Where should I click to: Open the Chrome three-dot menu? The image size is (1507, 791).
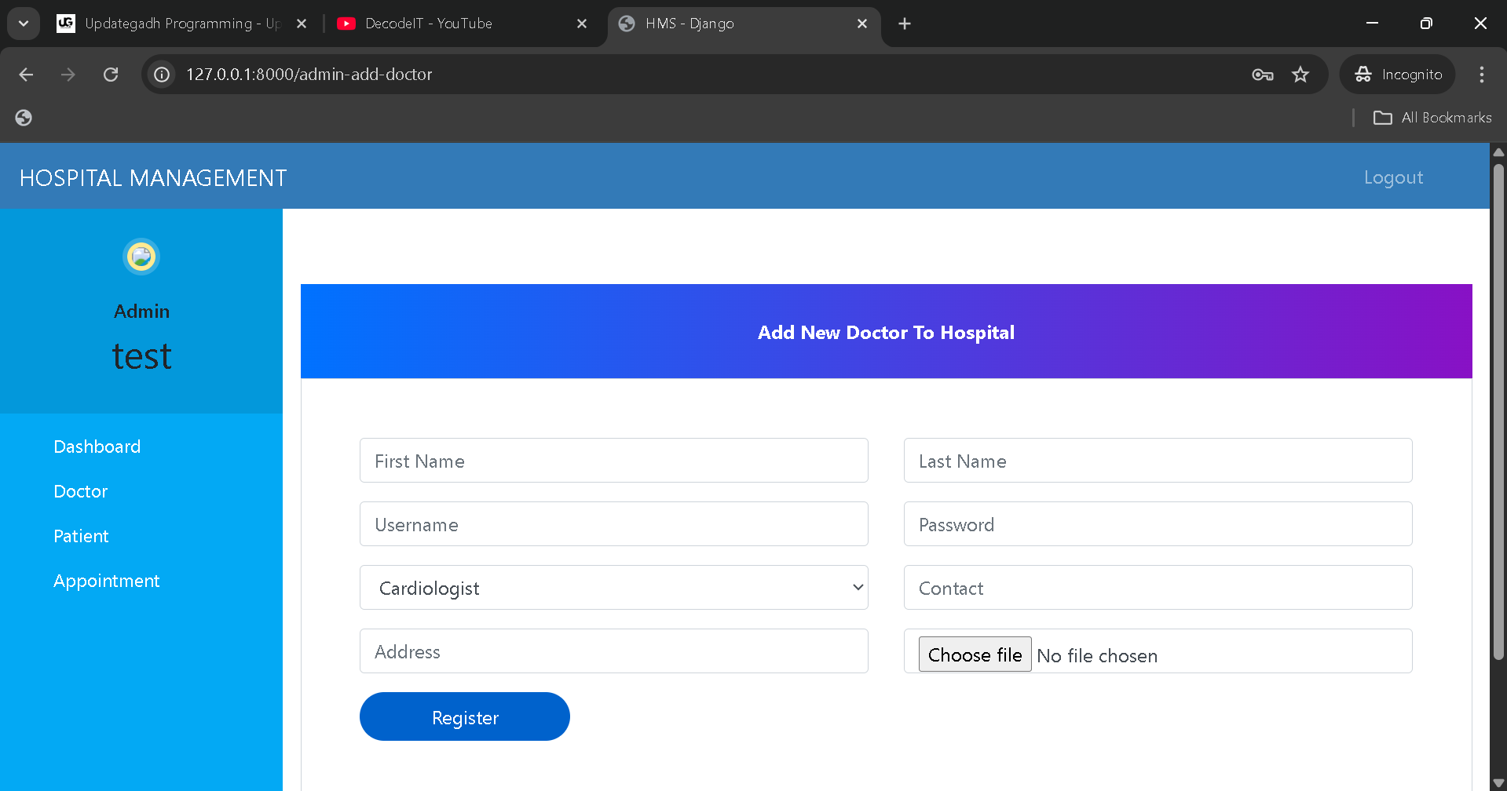click(x=1481, y=75)
